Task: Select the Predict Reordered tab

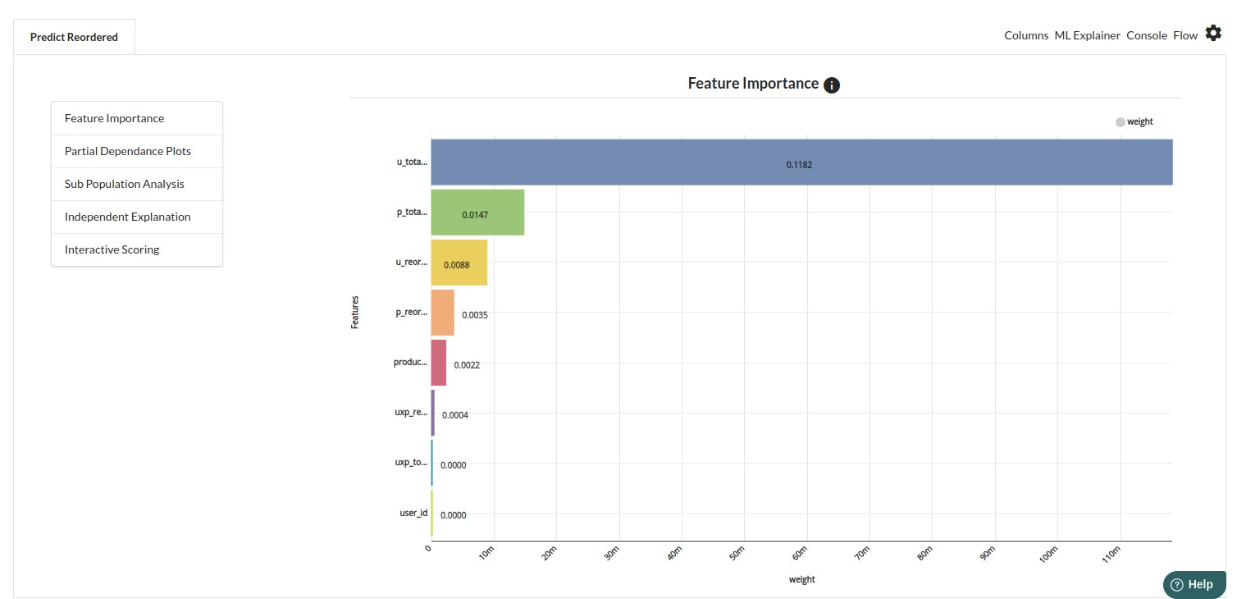Action: point(74,37)
